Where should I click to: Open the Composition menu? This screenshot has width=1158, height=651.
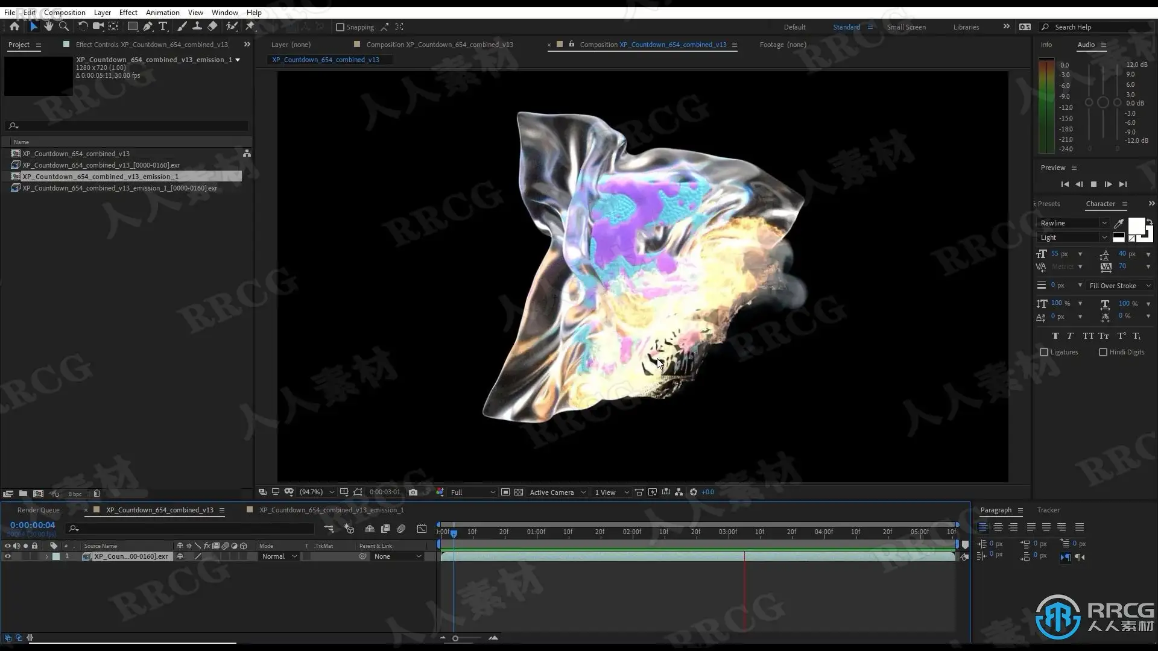coord(65,12)
